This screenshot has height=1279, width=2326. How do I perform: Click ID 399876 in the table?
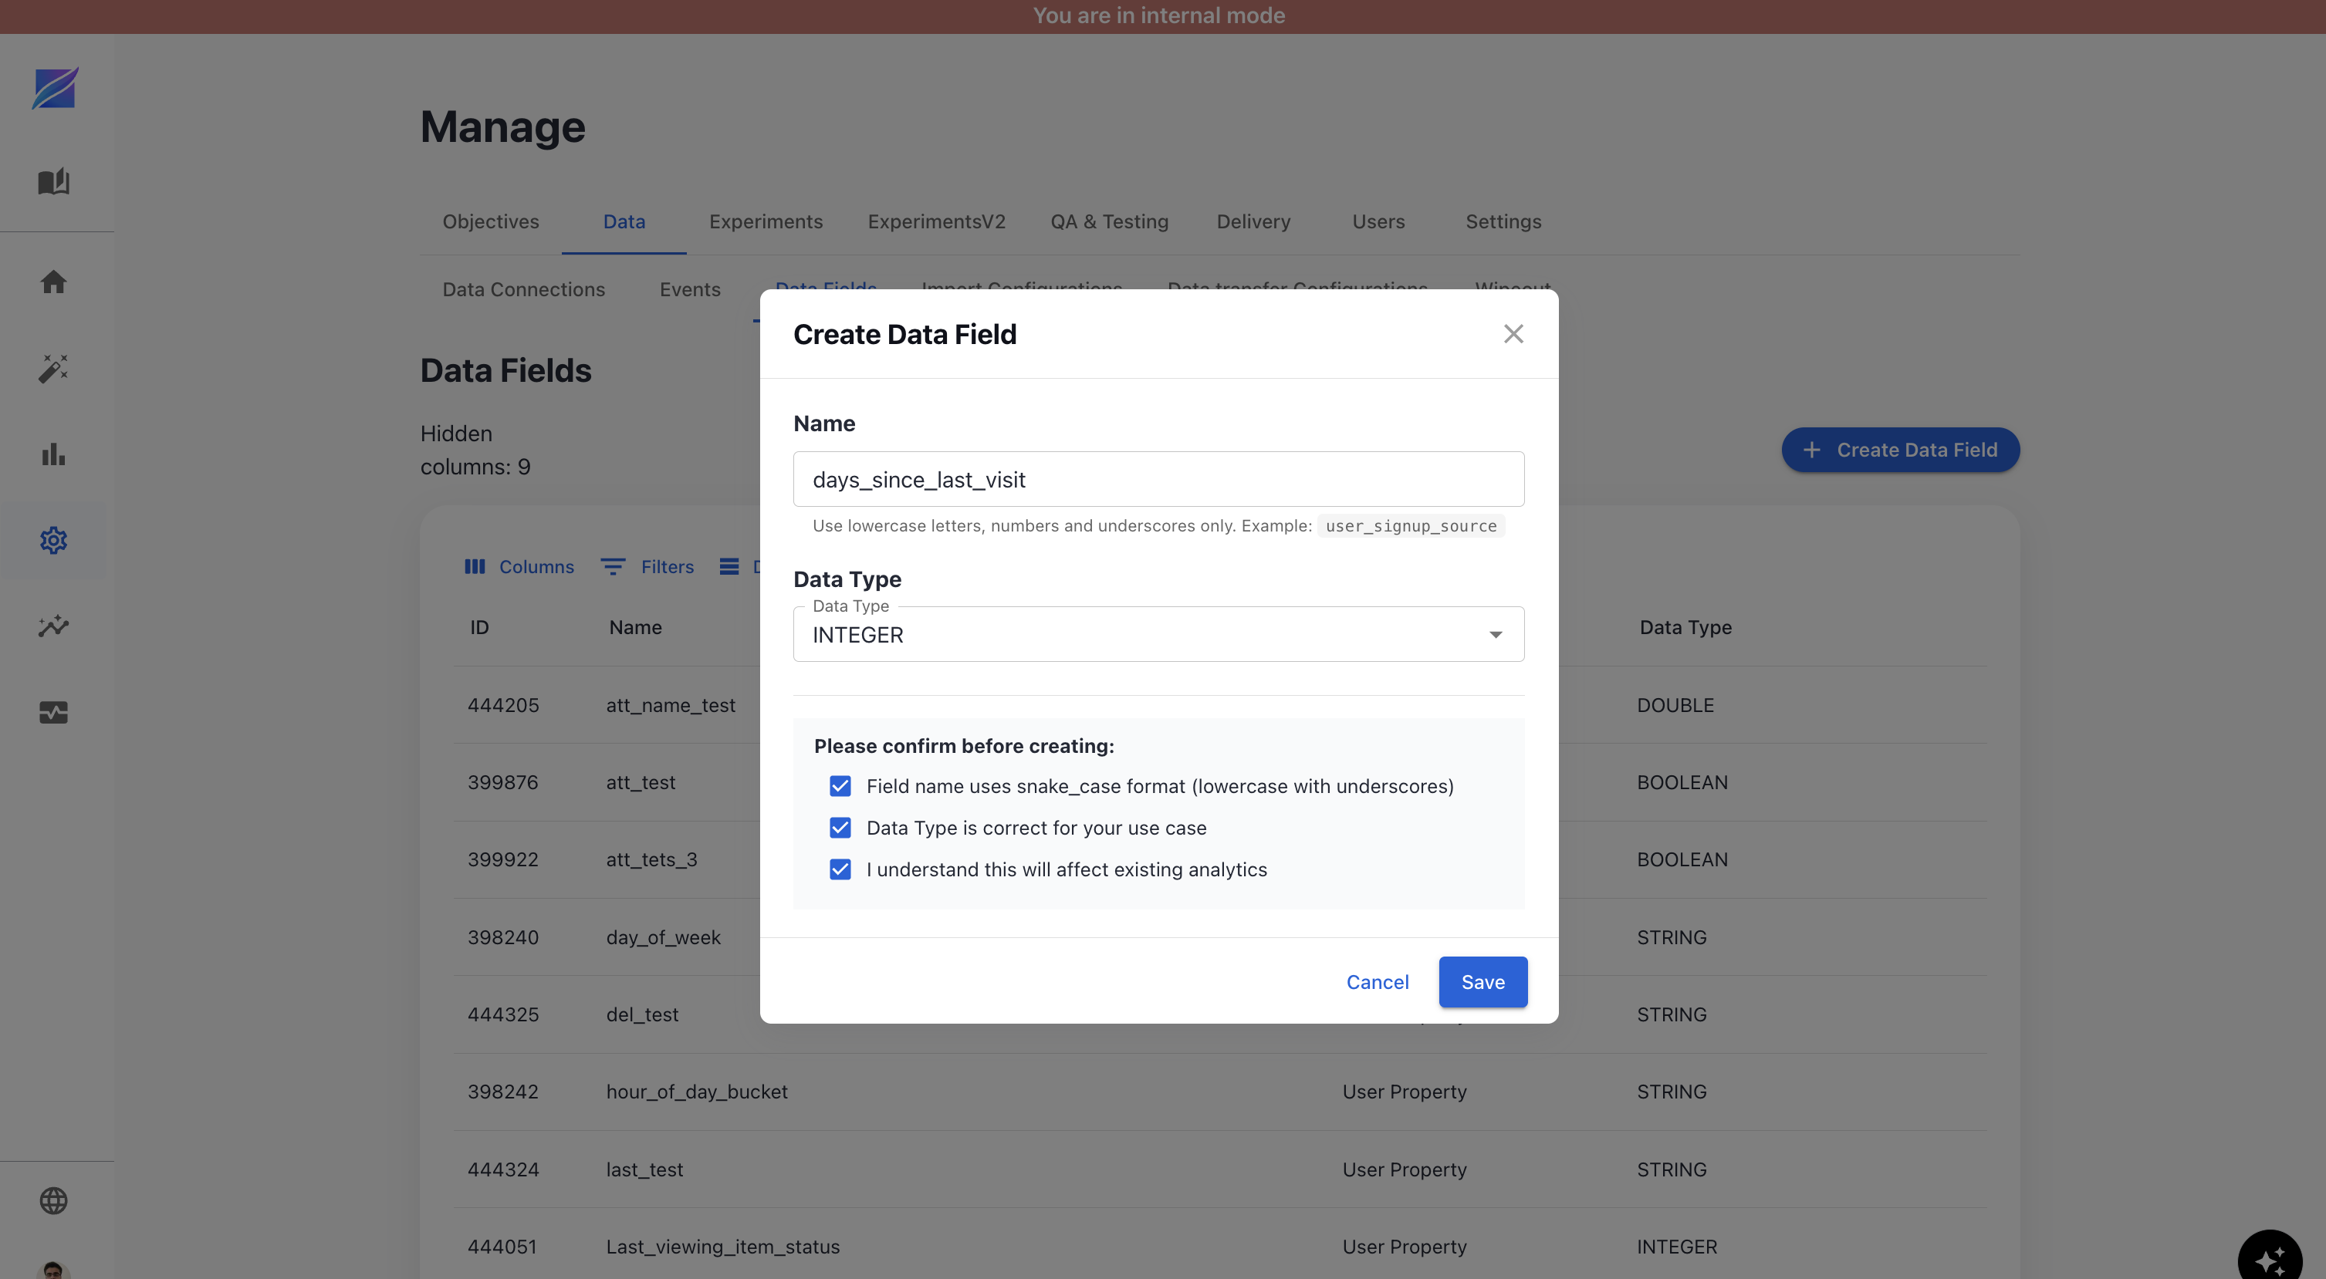(502, 782)
